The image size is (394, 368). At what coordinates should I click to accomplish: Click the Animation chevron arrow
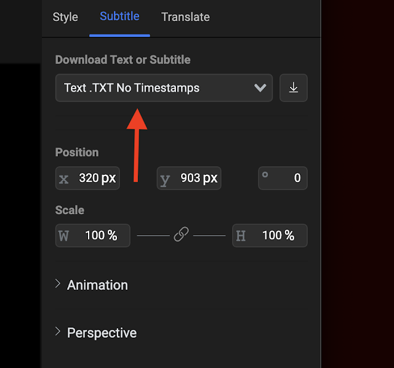58,284
